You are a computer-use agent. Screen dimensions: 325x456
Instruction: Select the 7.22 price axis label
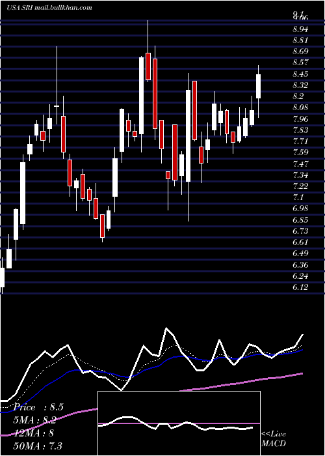coord(300,186)
